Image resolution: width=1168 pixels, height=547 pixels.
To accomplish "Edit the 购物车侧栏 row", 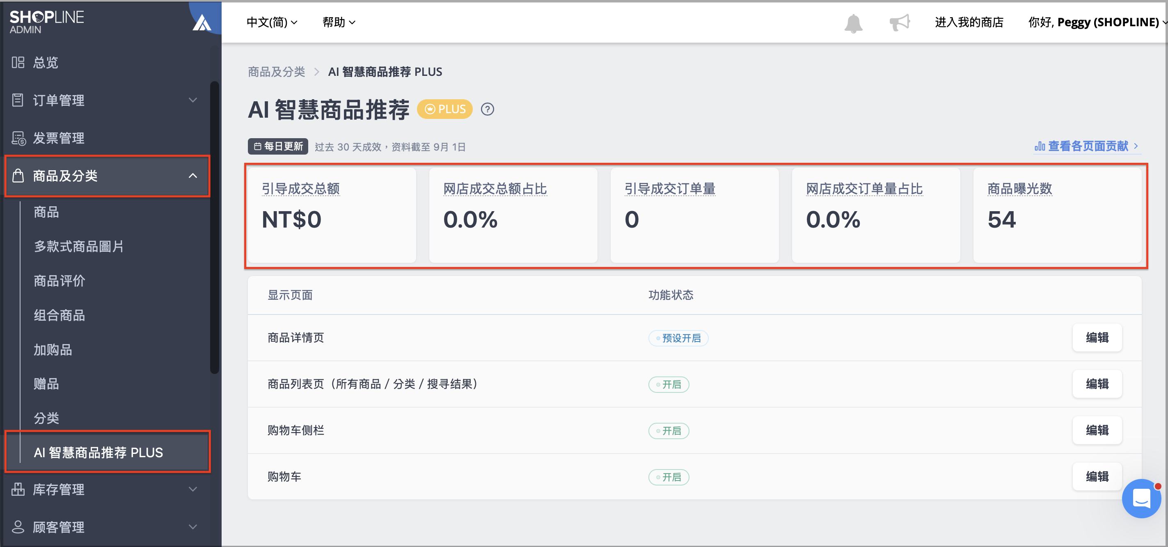I will [x=1097, y=430].
